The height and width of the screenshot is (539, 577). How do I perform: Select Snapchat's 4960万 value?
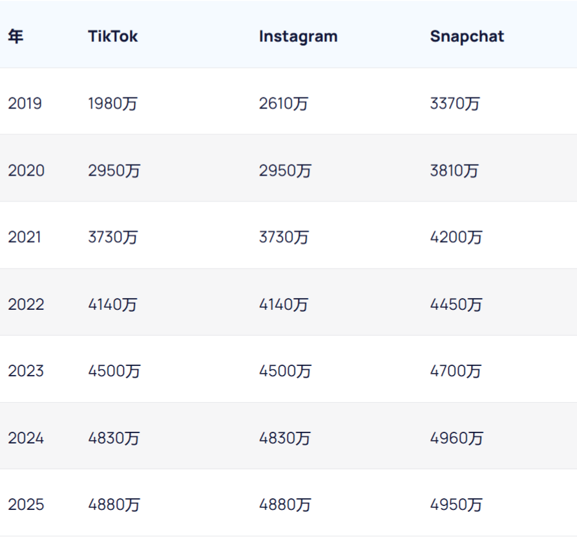(x=456, y=438)
